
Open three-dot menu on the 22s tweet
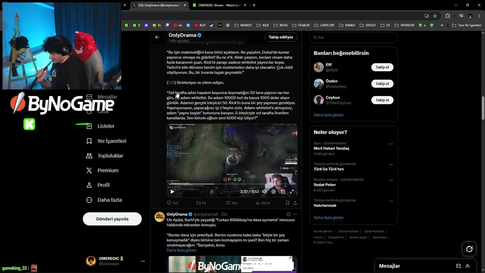coord(295,214)
